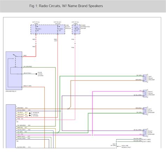This screenshot has width=166, height=153.
Task: Click the "PNK M1" radio connector label
Action: tap(20, 119)
